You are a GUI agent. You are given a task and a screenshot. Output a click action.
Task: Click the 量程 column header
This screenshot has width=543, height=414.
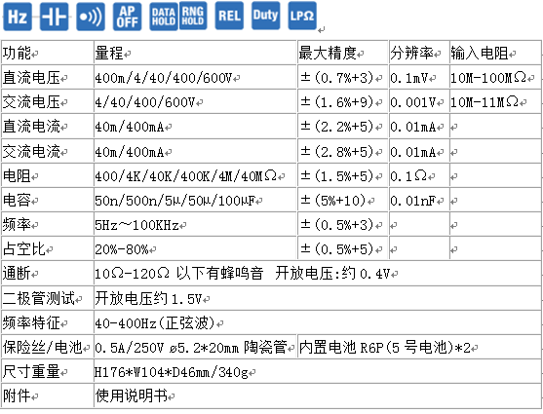click(195, 53)
